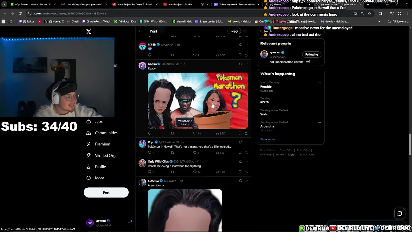Ask Grok about the SUAREZ tweet
Viewport: 412px width, 232px height.
[x=241, y=181]
